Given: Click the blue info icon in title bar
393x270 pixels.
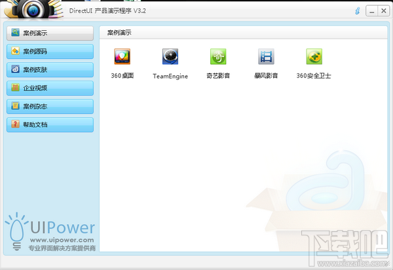Looking at the screenshot, I should coord(358,10).
